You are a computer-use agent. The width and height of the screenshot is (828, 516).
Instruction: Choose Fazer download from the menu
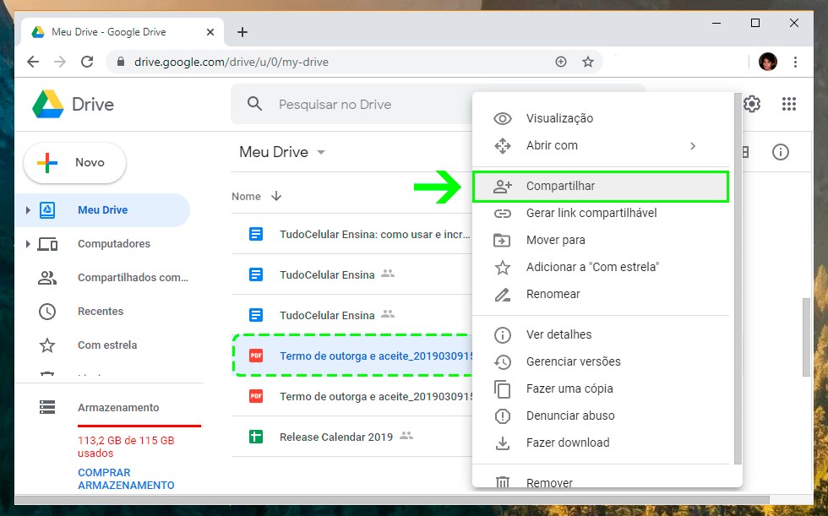567,443
